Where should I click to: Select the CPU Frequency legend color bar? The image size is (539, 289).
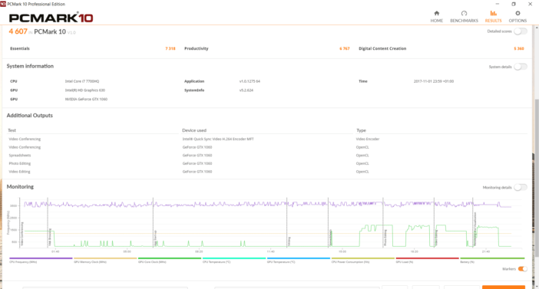click(x=41, y=258)
